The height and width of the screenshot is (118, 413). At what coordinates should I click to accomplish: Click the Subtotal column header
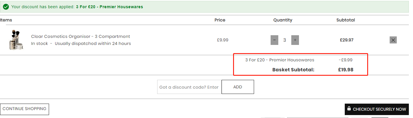point(346,20)
